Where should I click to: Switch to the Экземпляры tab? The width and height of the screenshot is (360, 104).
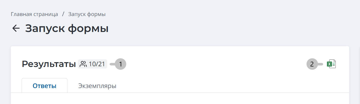(97, 86)
